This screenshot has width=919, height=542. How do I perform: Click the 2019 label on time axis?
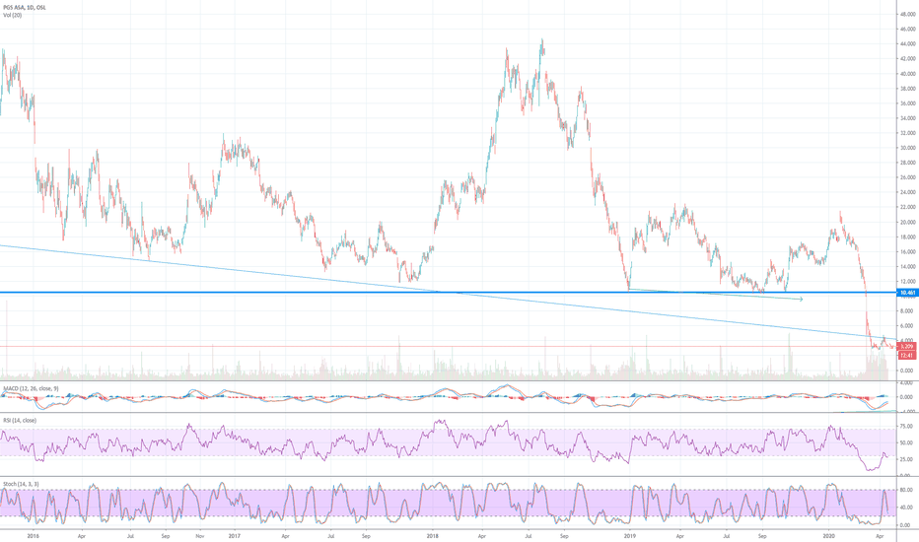(x=630, y=535)
